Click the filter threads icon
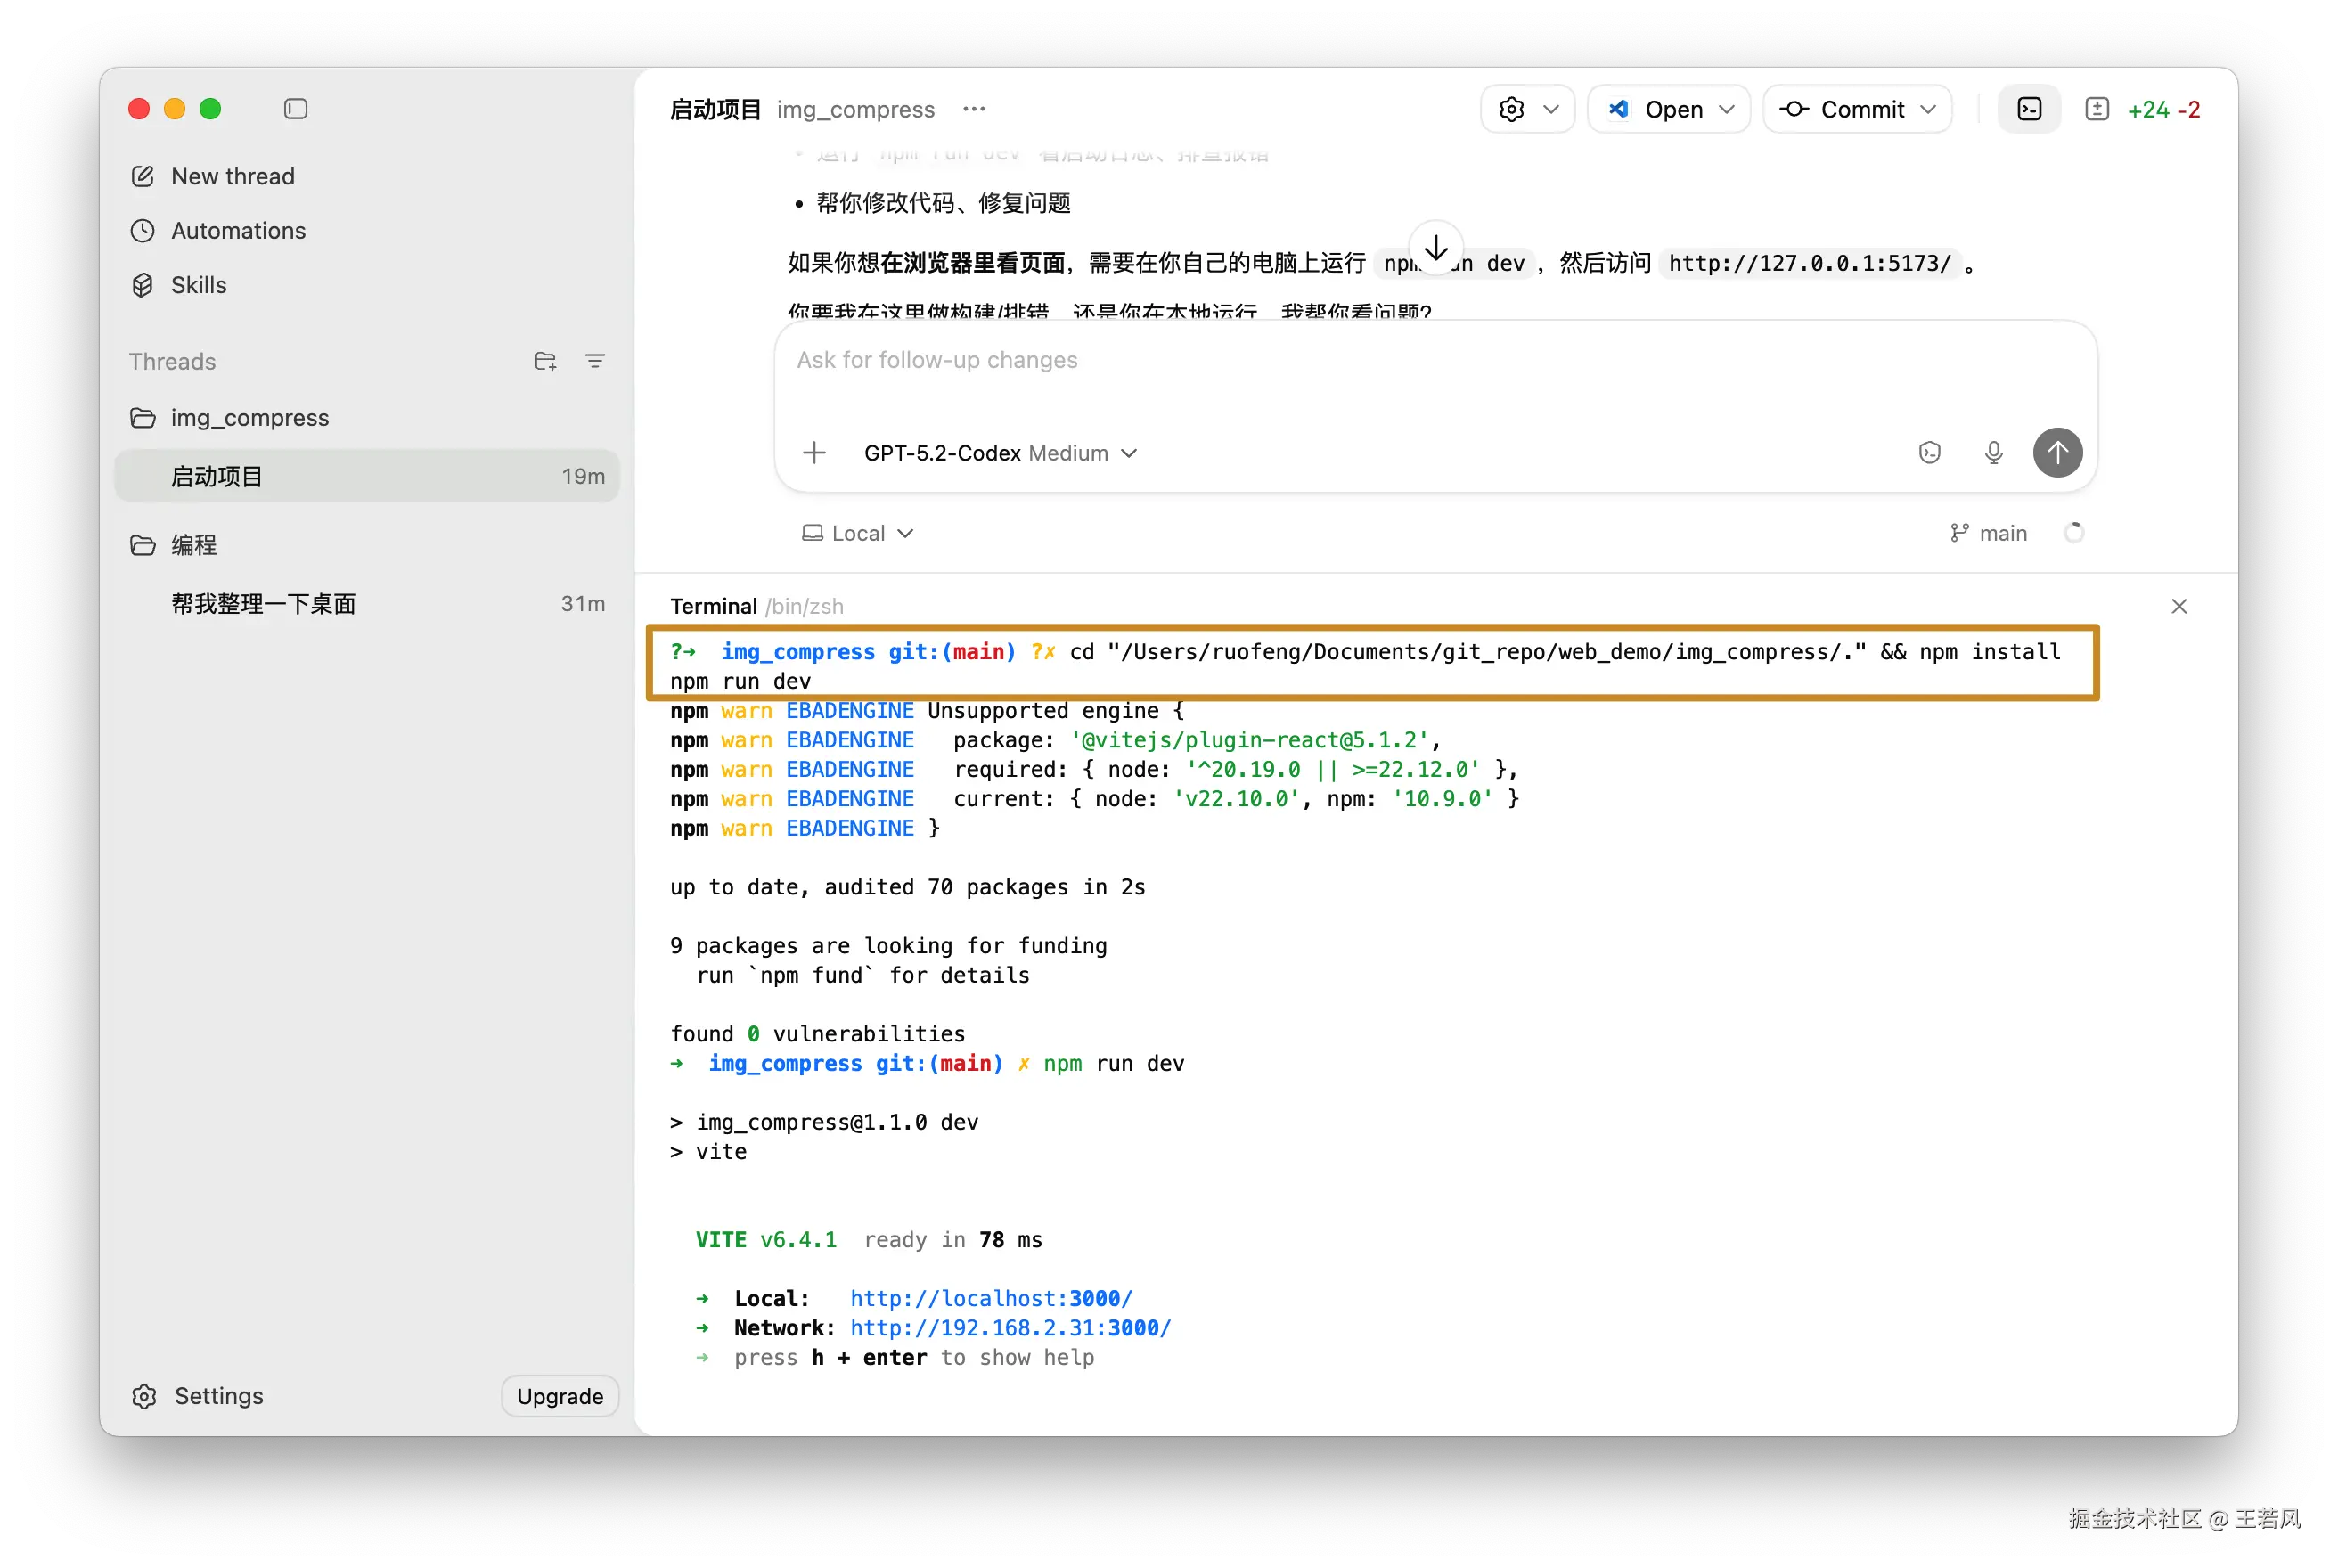The image size is (2338, 1568). click(x=595, y=361)
